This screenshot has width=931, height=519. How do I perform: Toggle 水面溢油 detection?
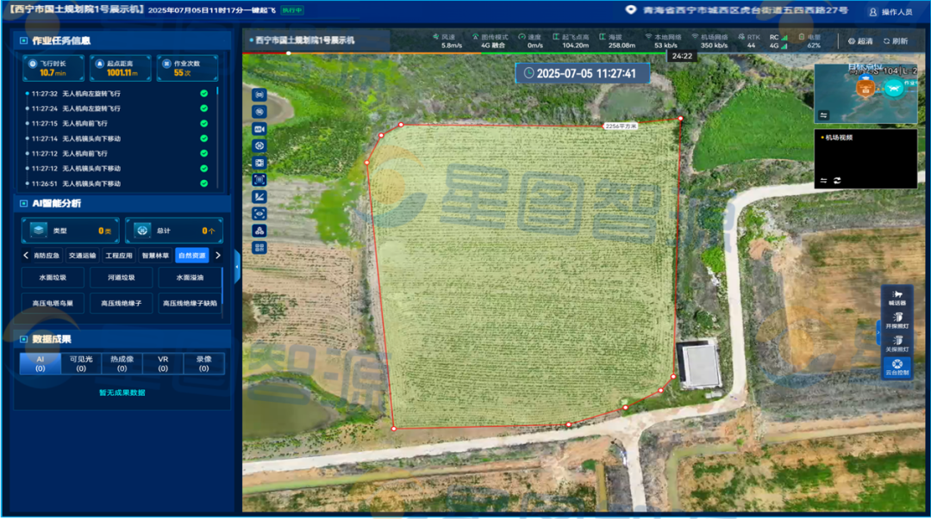(190, 278)
